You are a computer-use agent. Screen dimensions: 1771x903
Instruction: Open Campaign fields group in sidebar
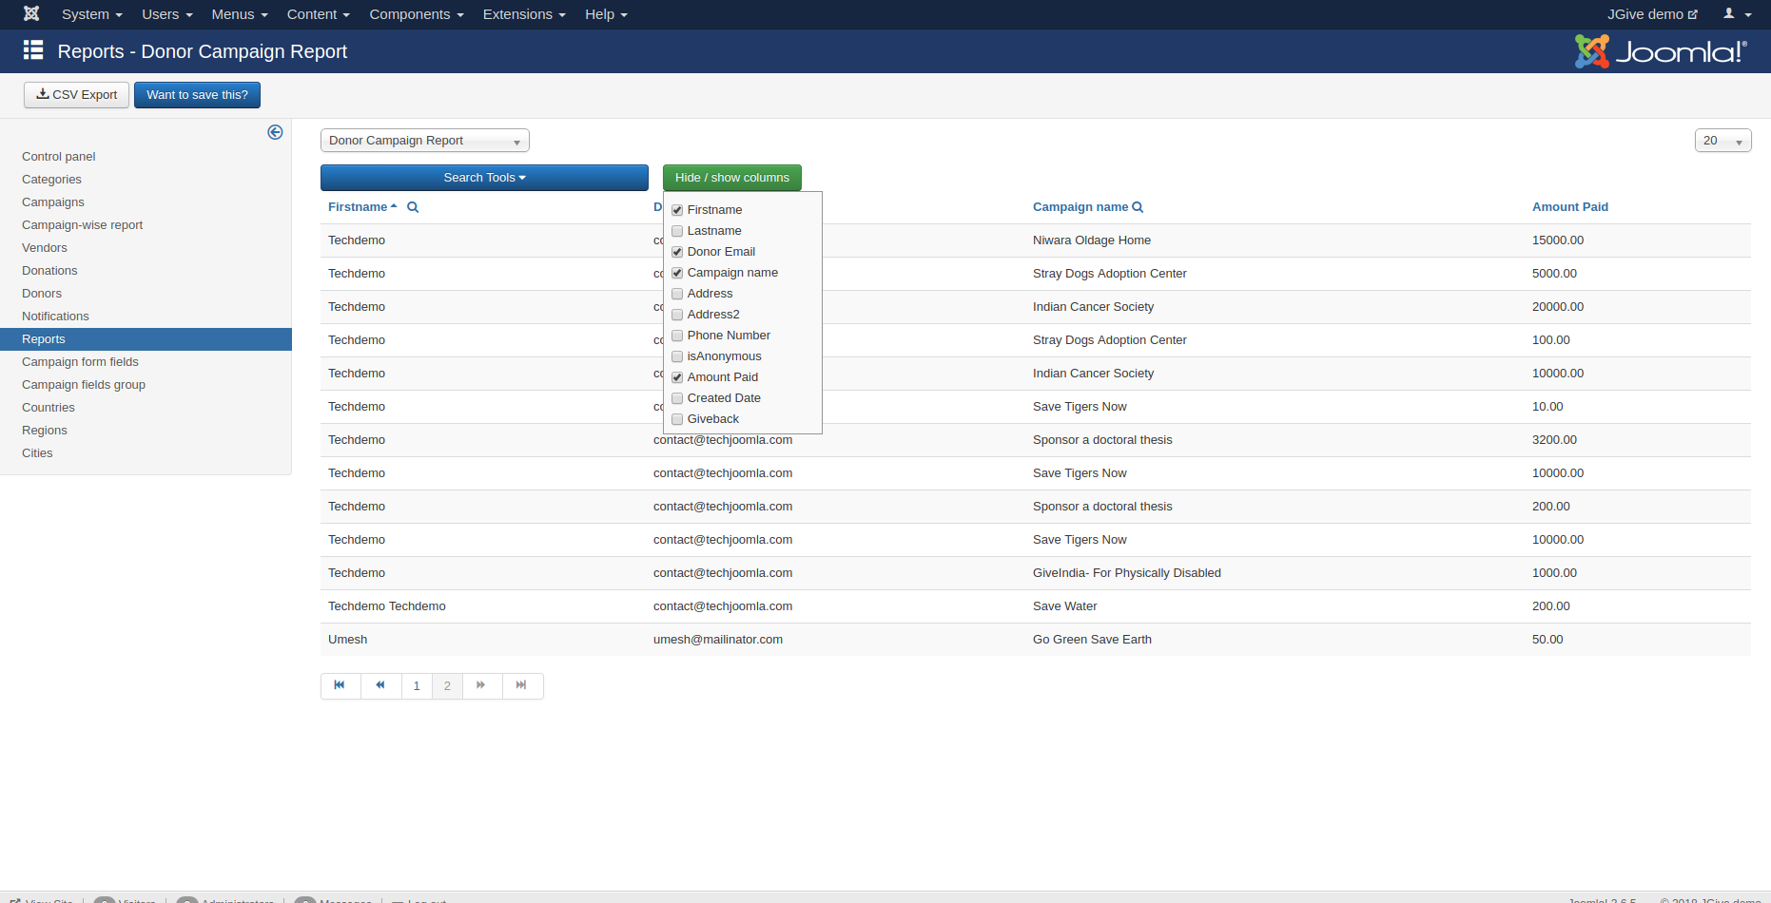pyautogui.click(x=84, y=385)
